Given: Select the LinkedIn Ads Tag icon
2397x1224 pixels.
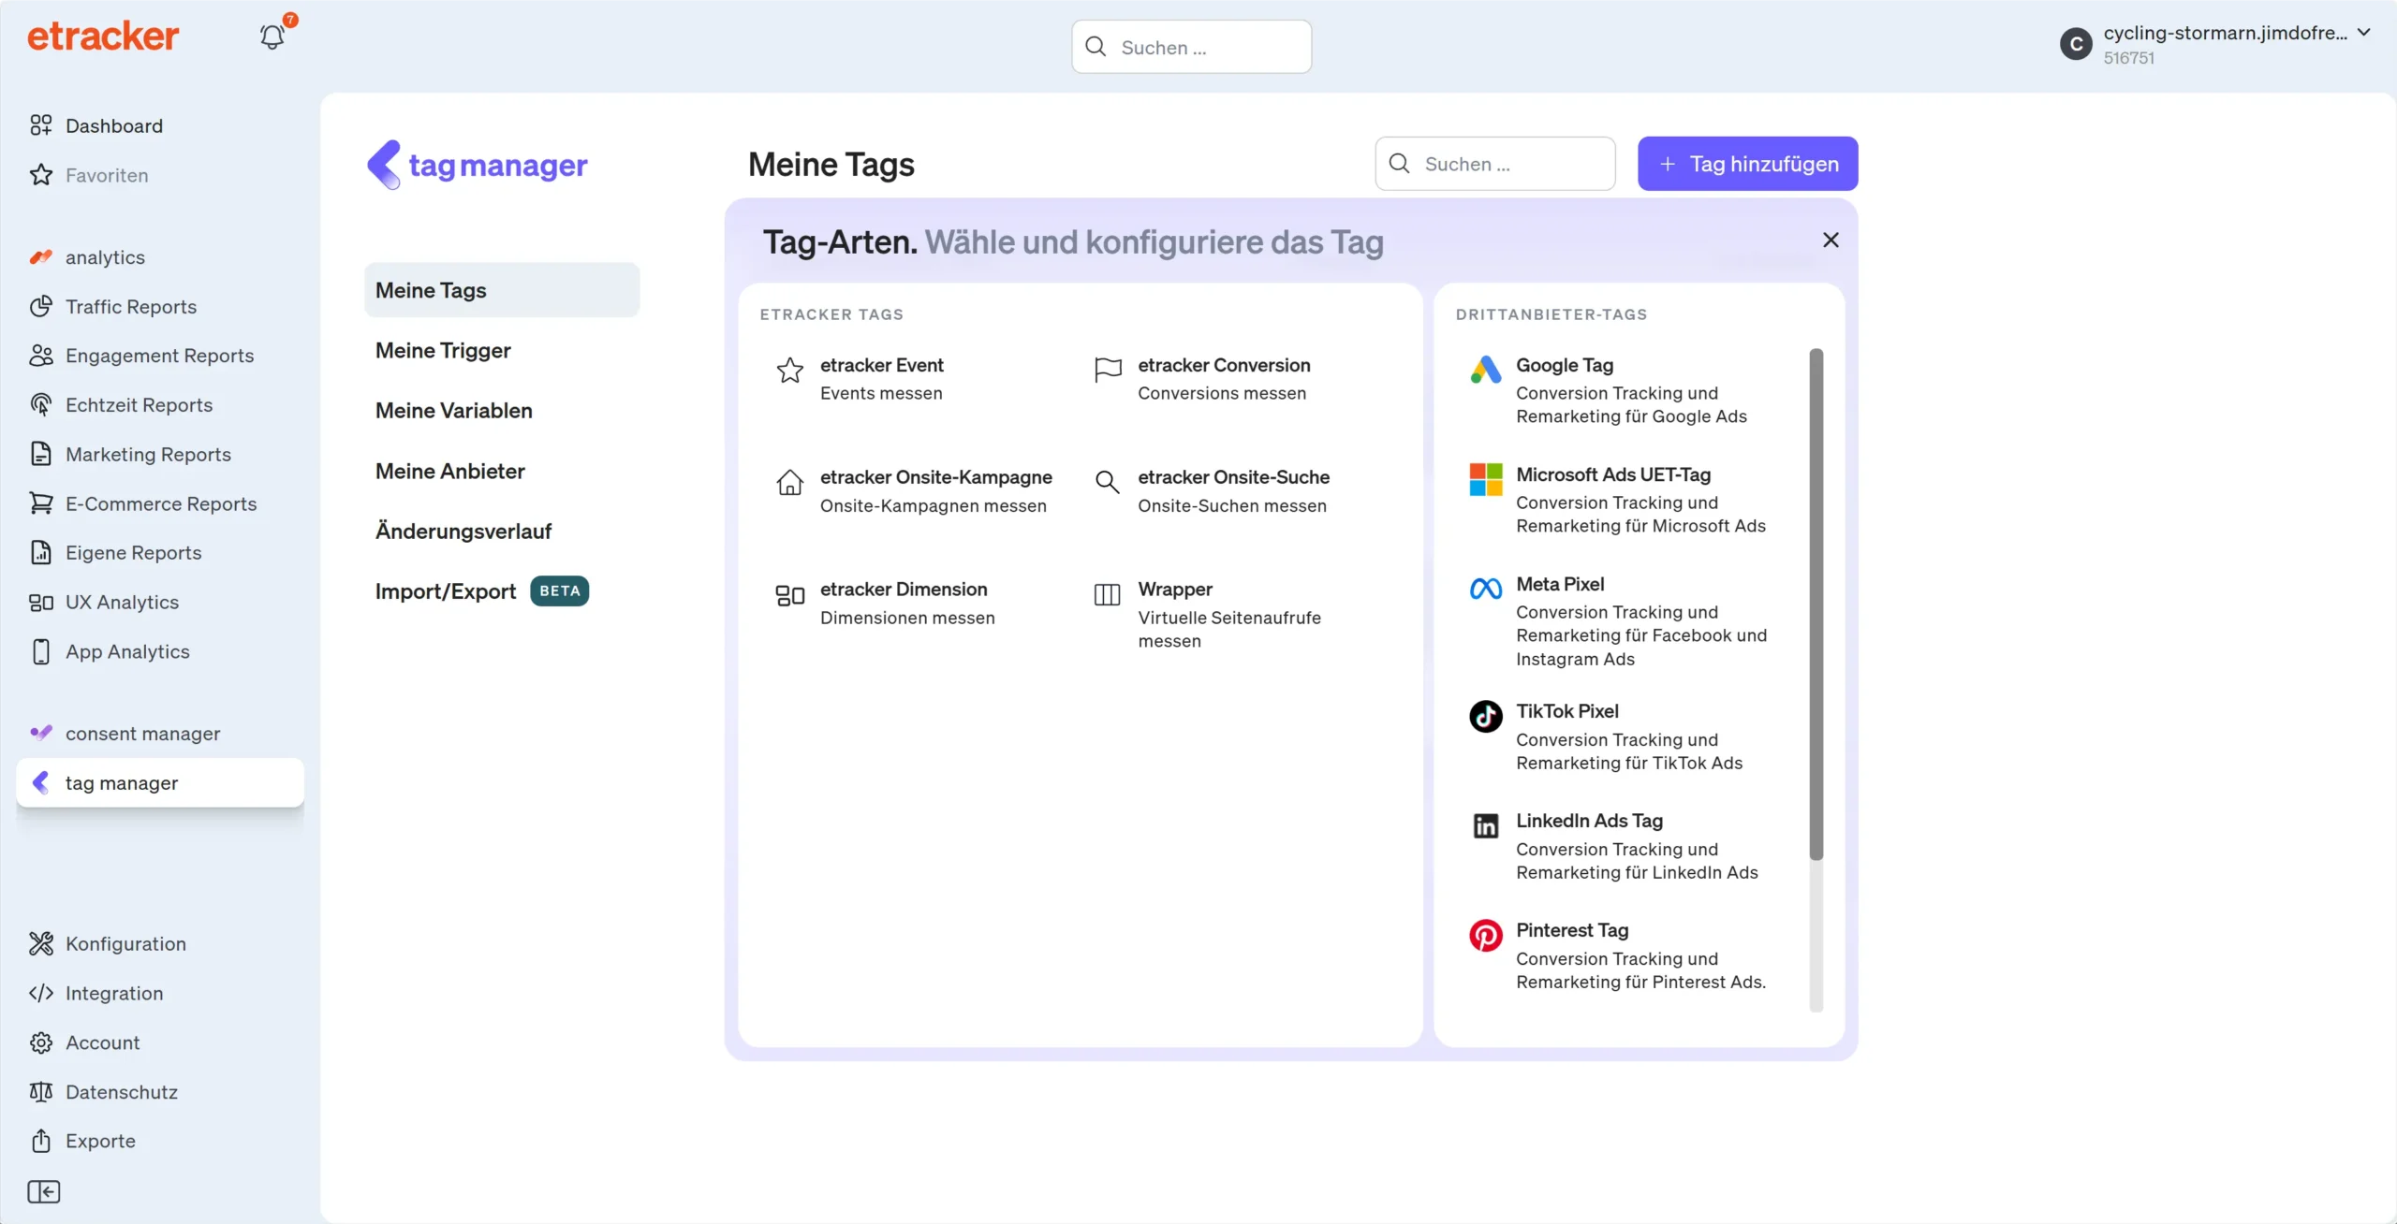Looking at the screenshot, I should [x=1485, y=824].
